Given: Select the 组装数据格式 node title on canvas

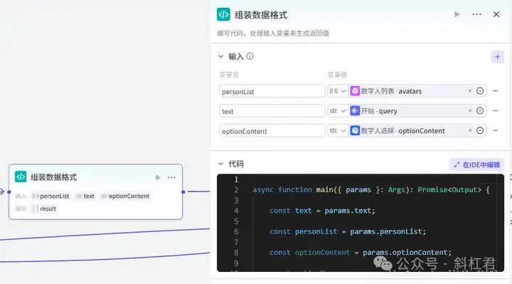Looking at the screenshot, I should tap(54, 177).
